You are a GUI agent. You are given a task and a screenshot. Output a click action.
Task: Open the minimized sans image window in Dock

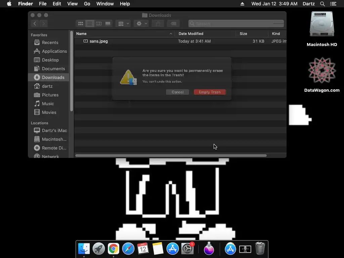[x=245, y=249]
